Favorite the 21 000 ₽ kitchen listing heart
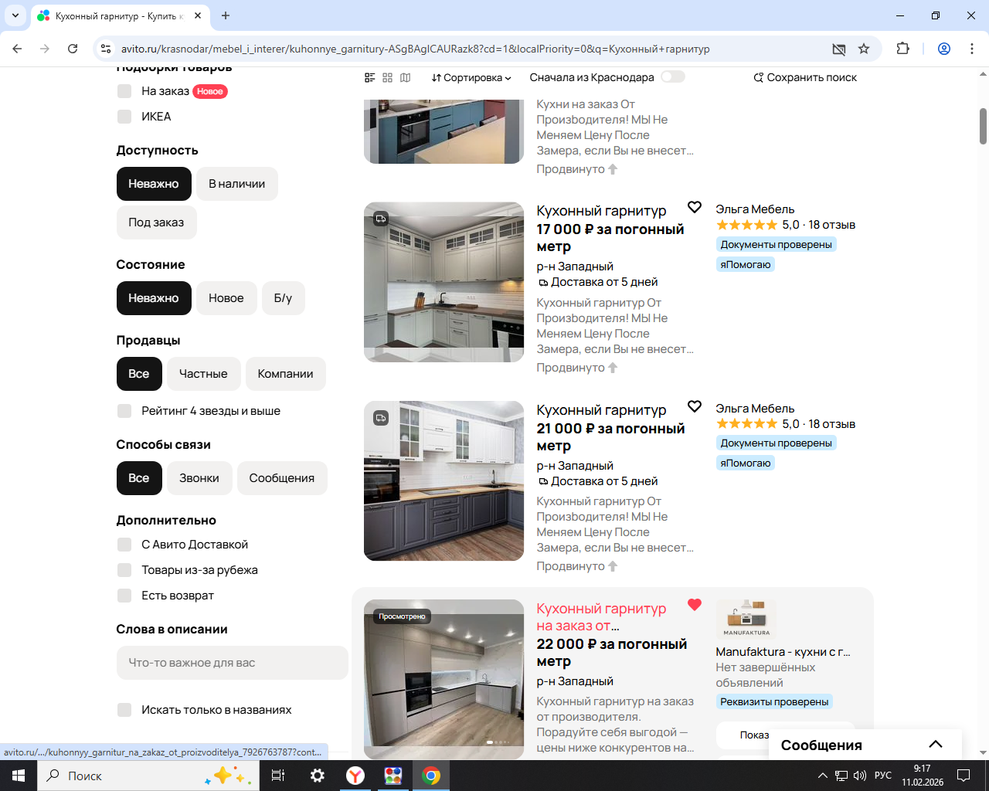The image size is (989, 791). coord(695,406)
